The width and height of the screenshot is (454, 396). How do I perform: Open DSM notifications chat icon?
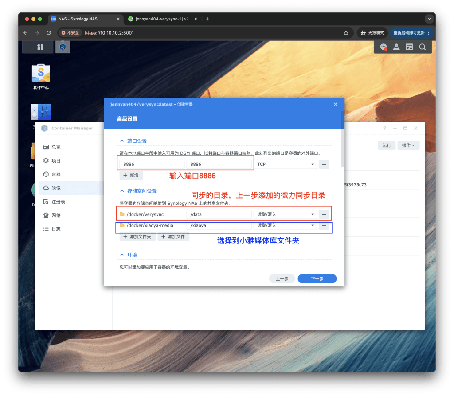tap(384, 47)
